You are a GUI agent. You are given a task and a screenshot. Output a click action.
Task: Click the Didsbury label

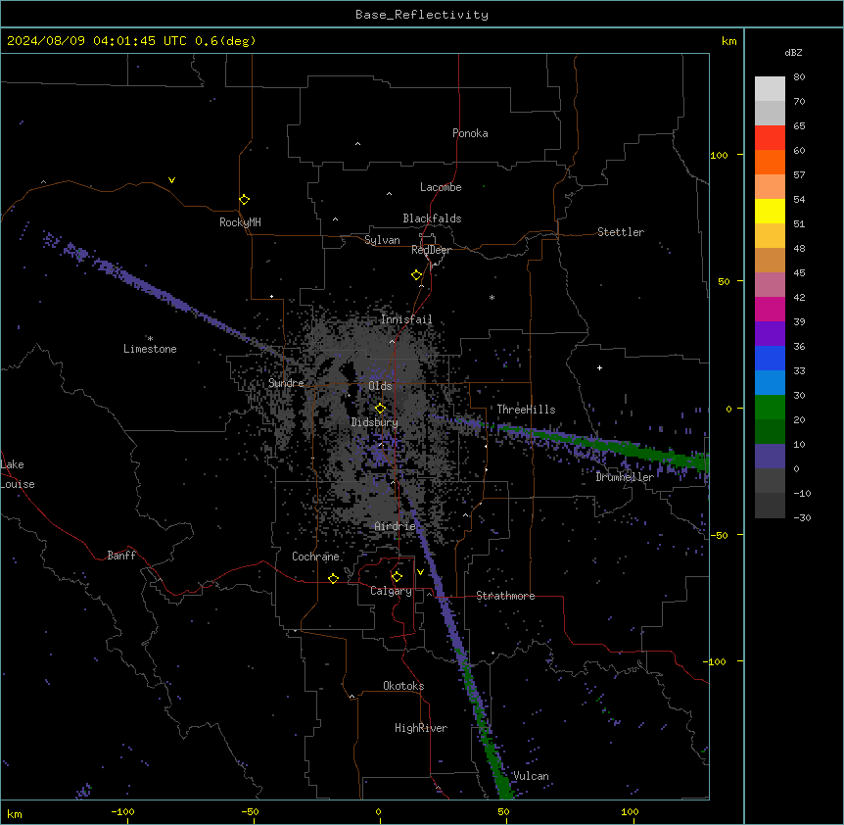pyautogui.click(x=375, y=422)
